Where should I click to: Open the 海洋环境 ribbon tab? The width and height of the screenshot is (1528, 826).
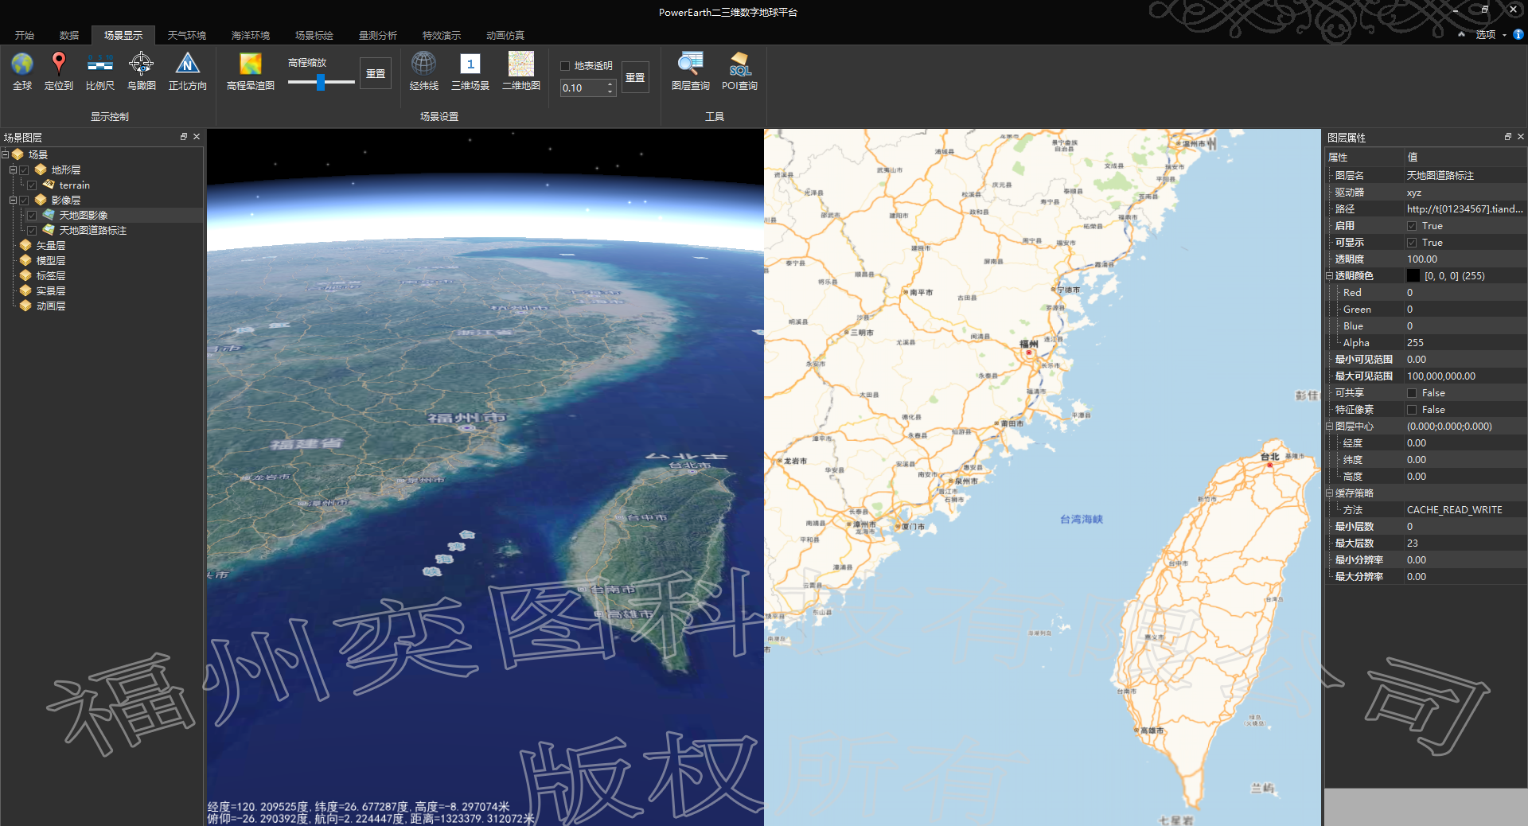pyautogui.click(x=250, y=35)
